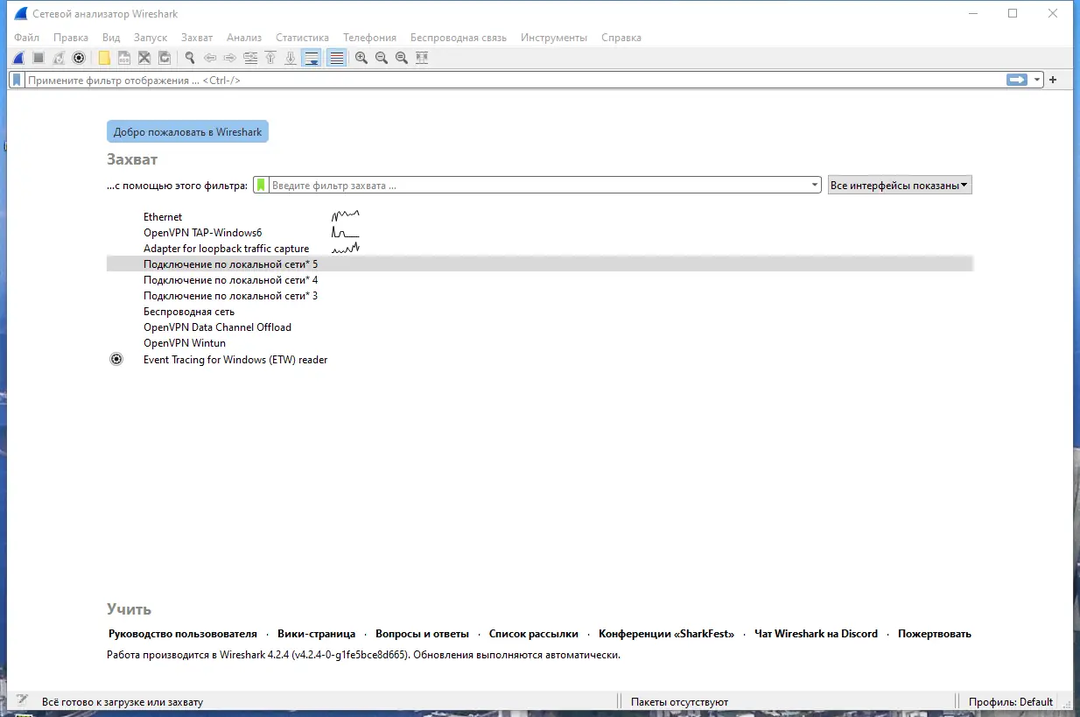Close the capture file toolbar icon
Viewport: 1080px width, 717px height.
[144, 58]
